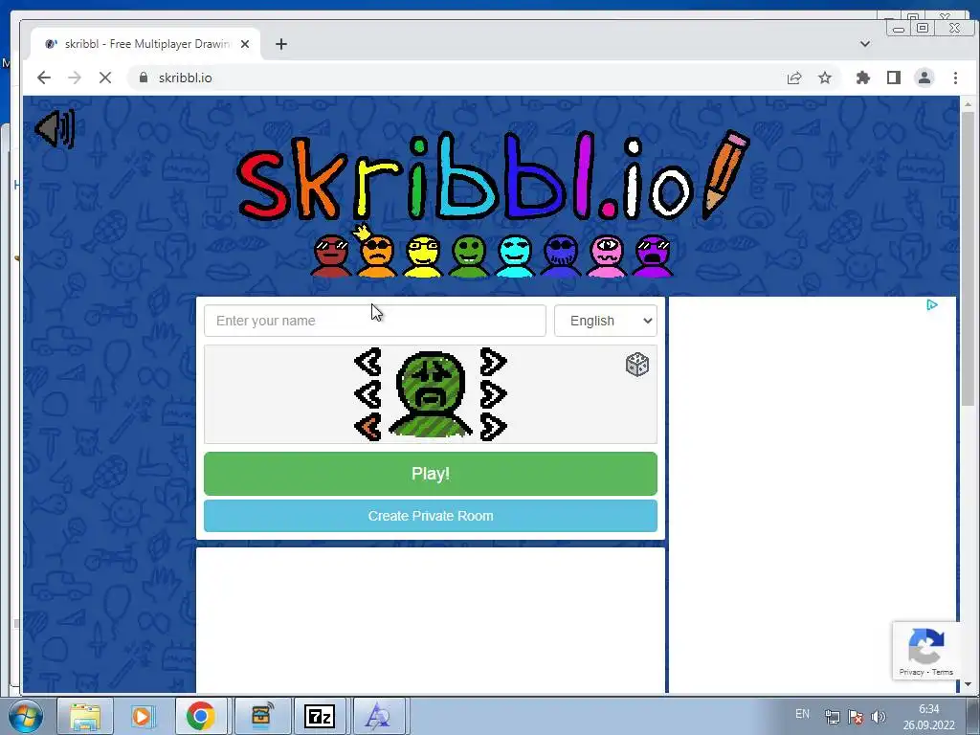Open Chrome extensions puzzle icon
This screenshot has width=980, height=735.
click(x=863, y=78)
